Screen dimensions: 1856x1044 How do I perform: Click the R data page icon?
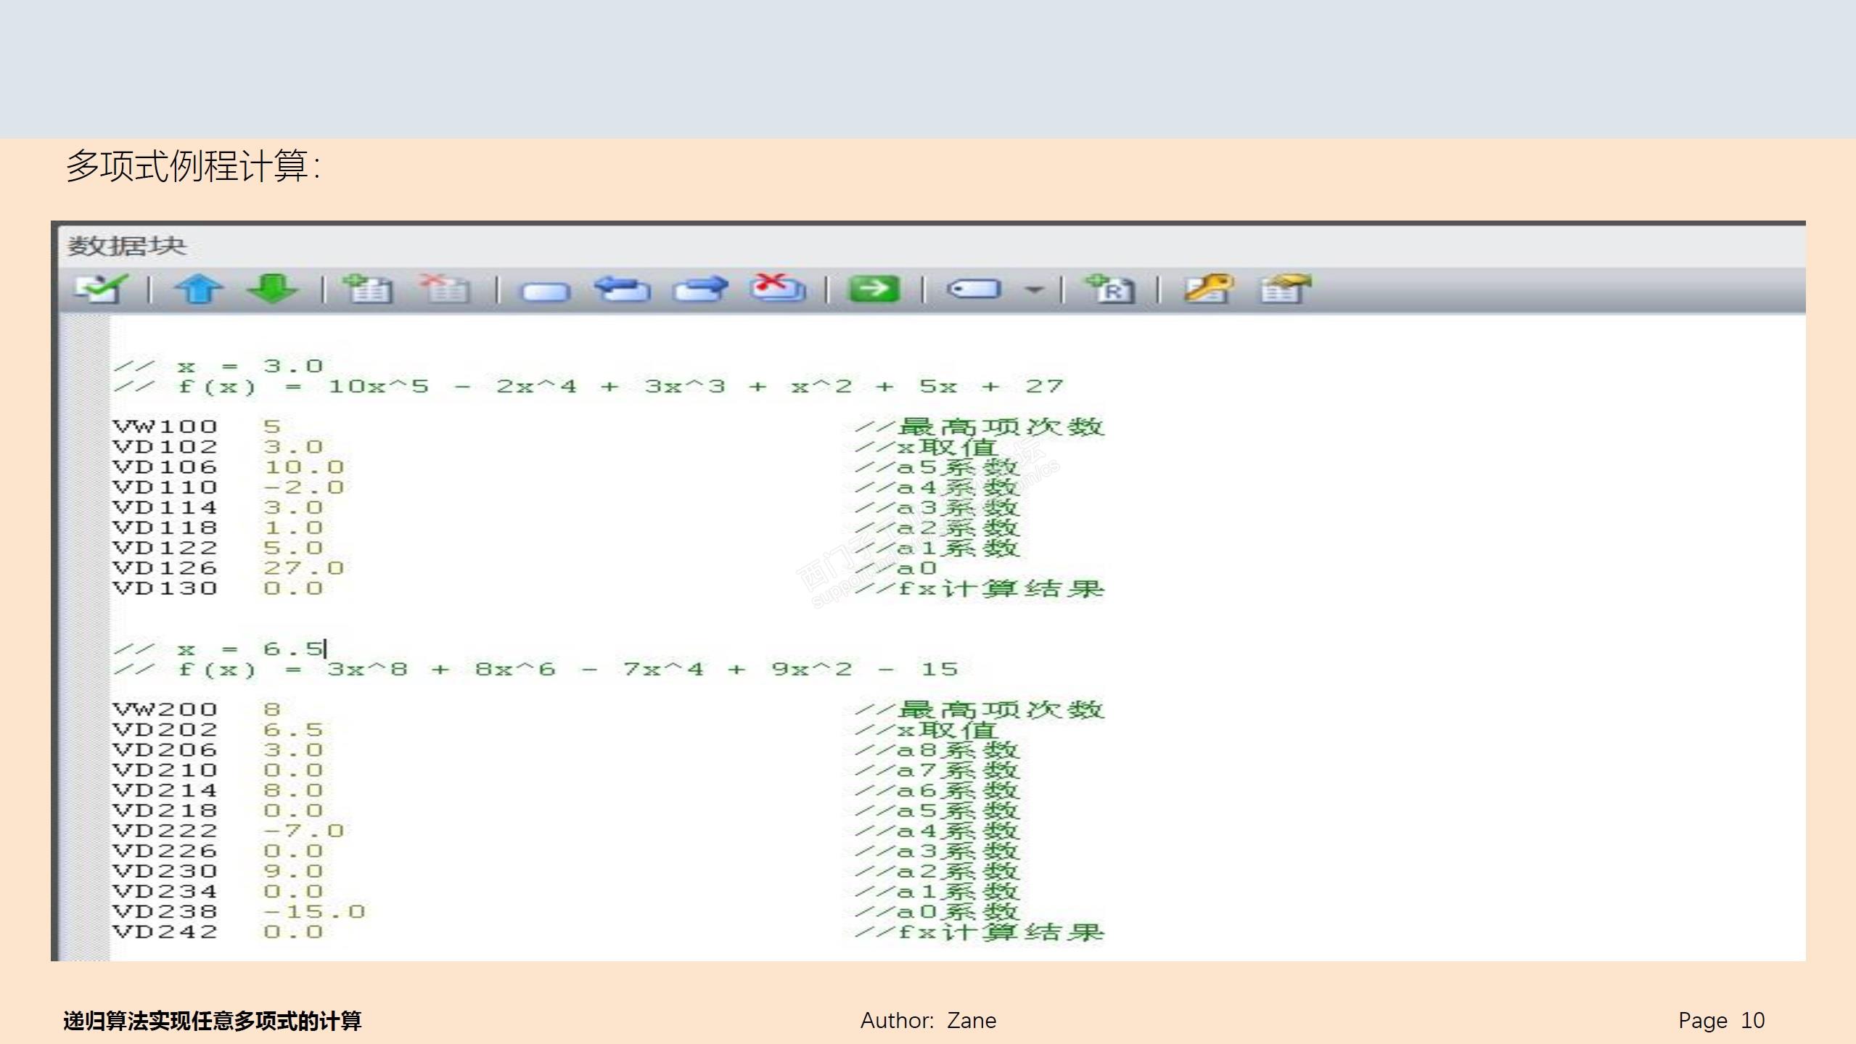pos(1109,289)
